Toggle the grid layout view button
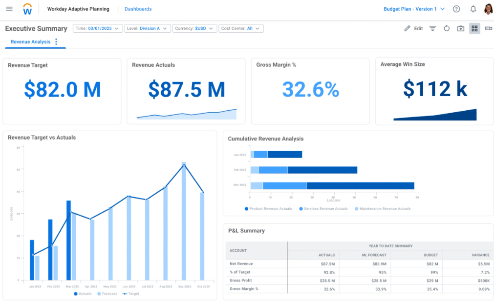The height and width of the screenshot is (301, 494). click(474, 28)
